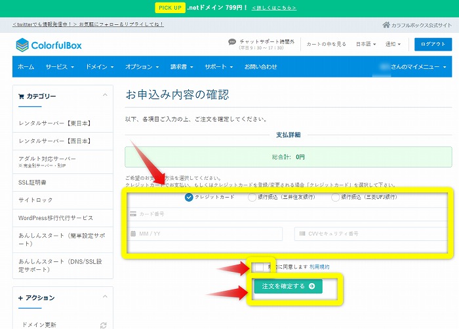Click the 注文を確定する button

tap(288, 286)
